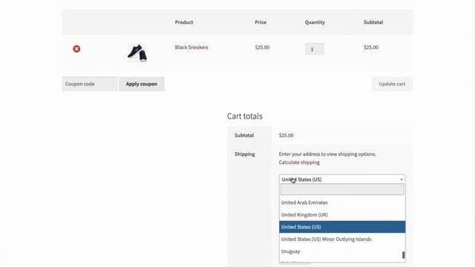Click the Product column header

pyautogui.click(x=184, y=22)
